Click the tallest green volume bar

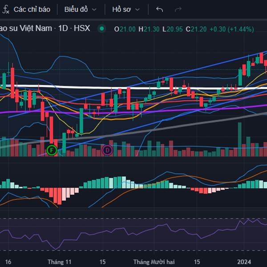[x=239, y=139]
